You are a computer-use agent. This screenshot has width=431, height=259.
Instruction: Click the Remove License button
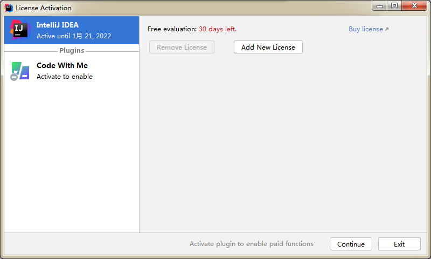[182, 47]
